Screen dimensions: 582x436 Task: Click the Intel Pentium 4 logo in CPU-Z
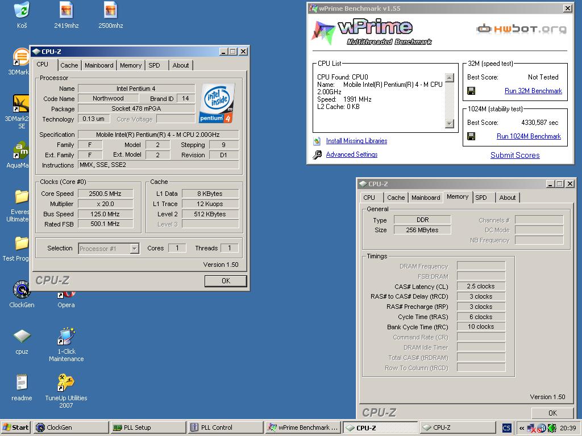217,103
